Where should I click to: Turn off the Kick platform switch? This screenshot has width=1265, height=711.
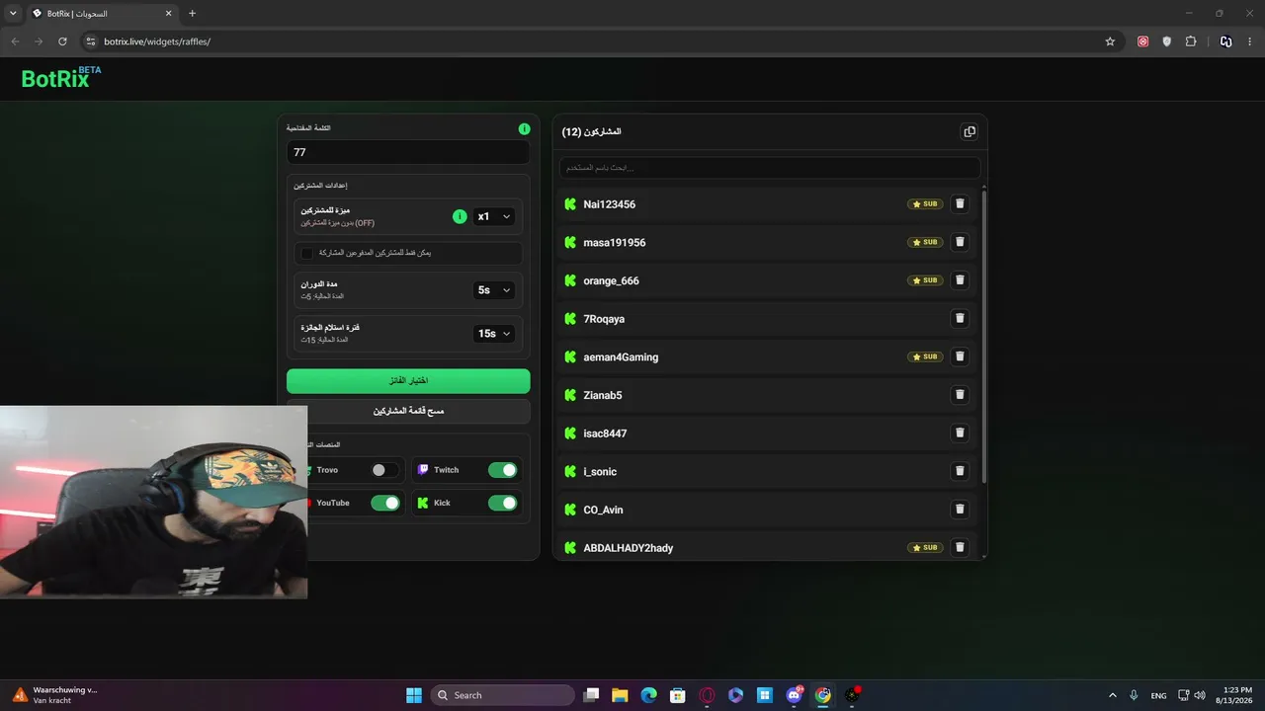coord(503,503)
